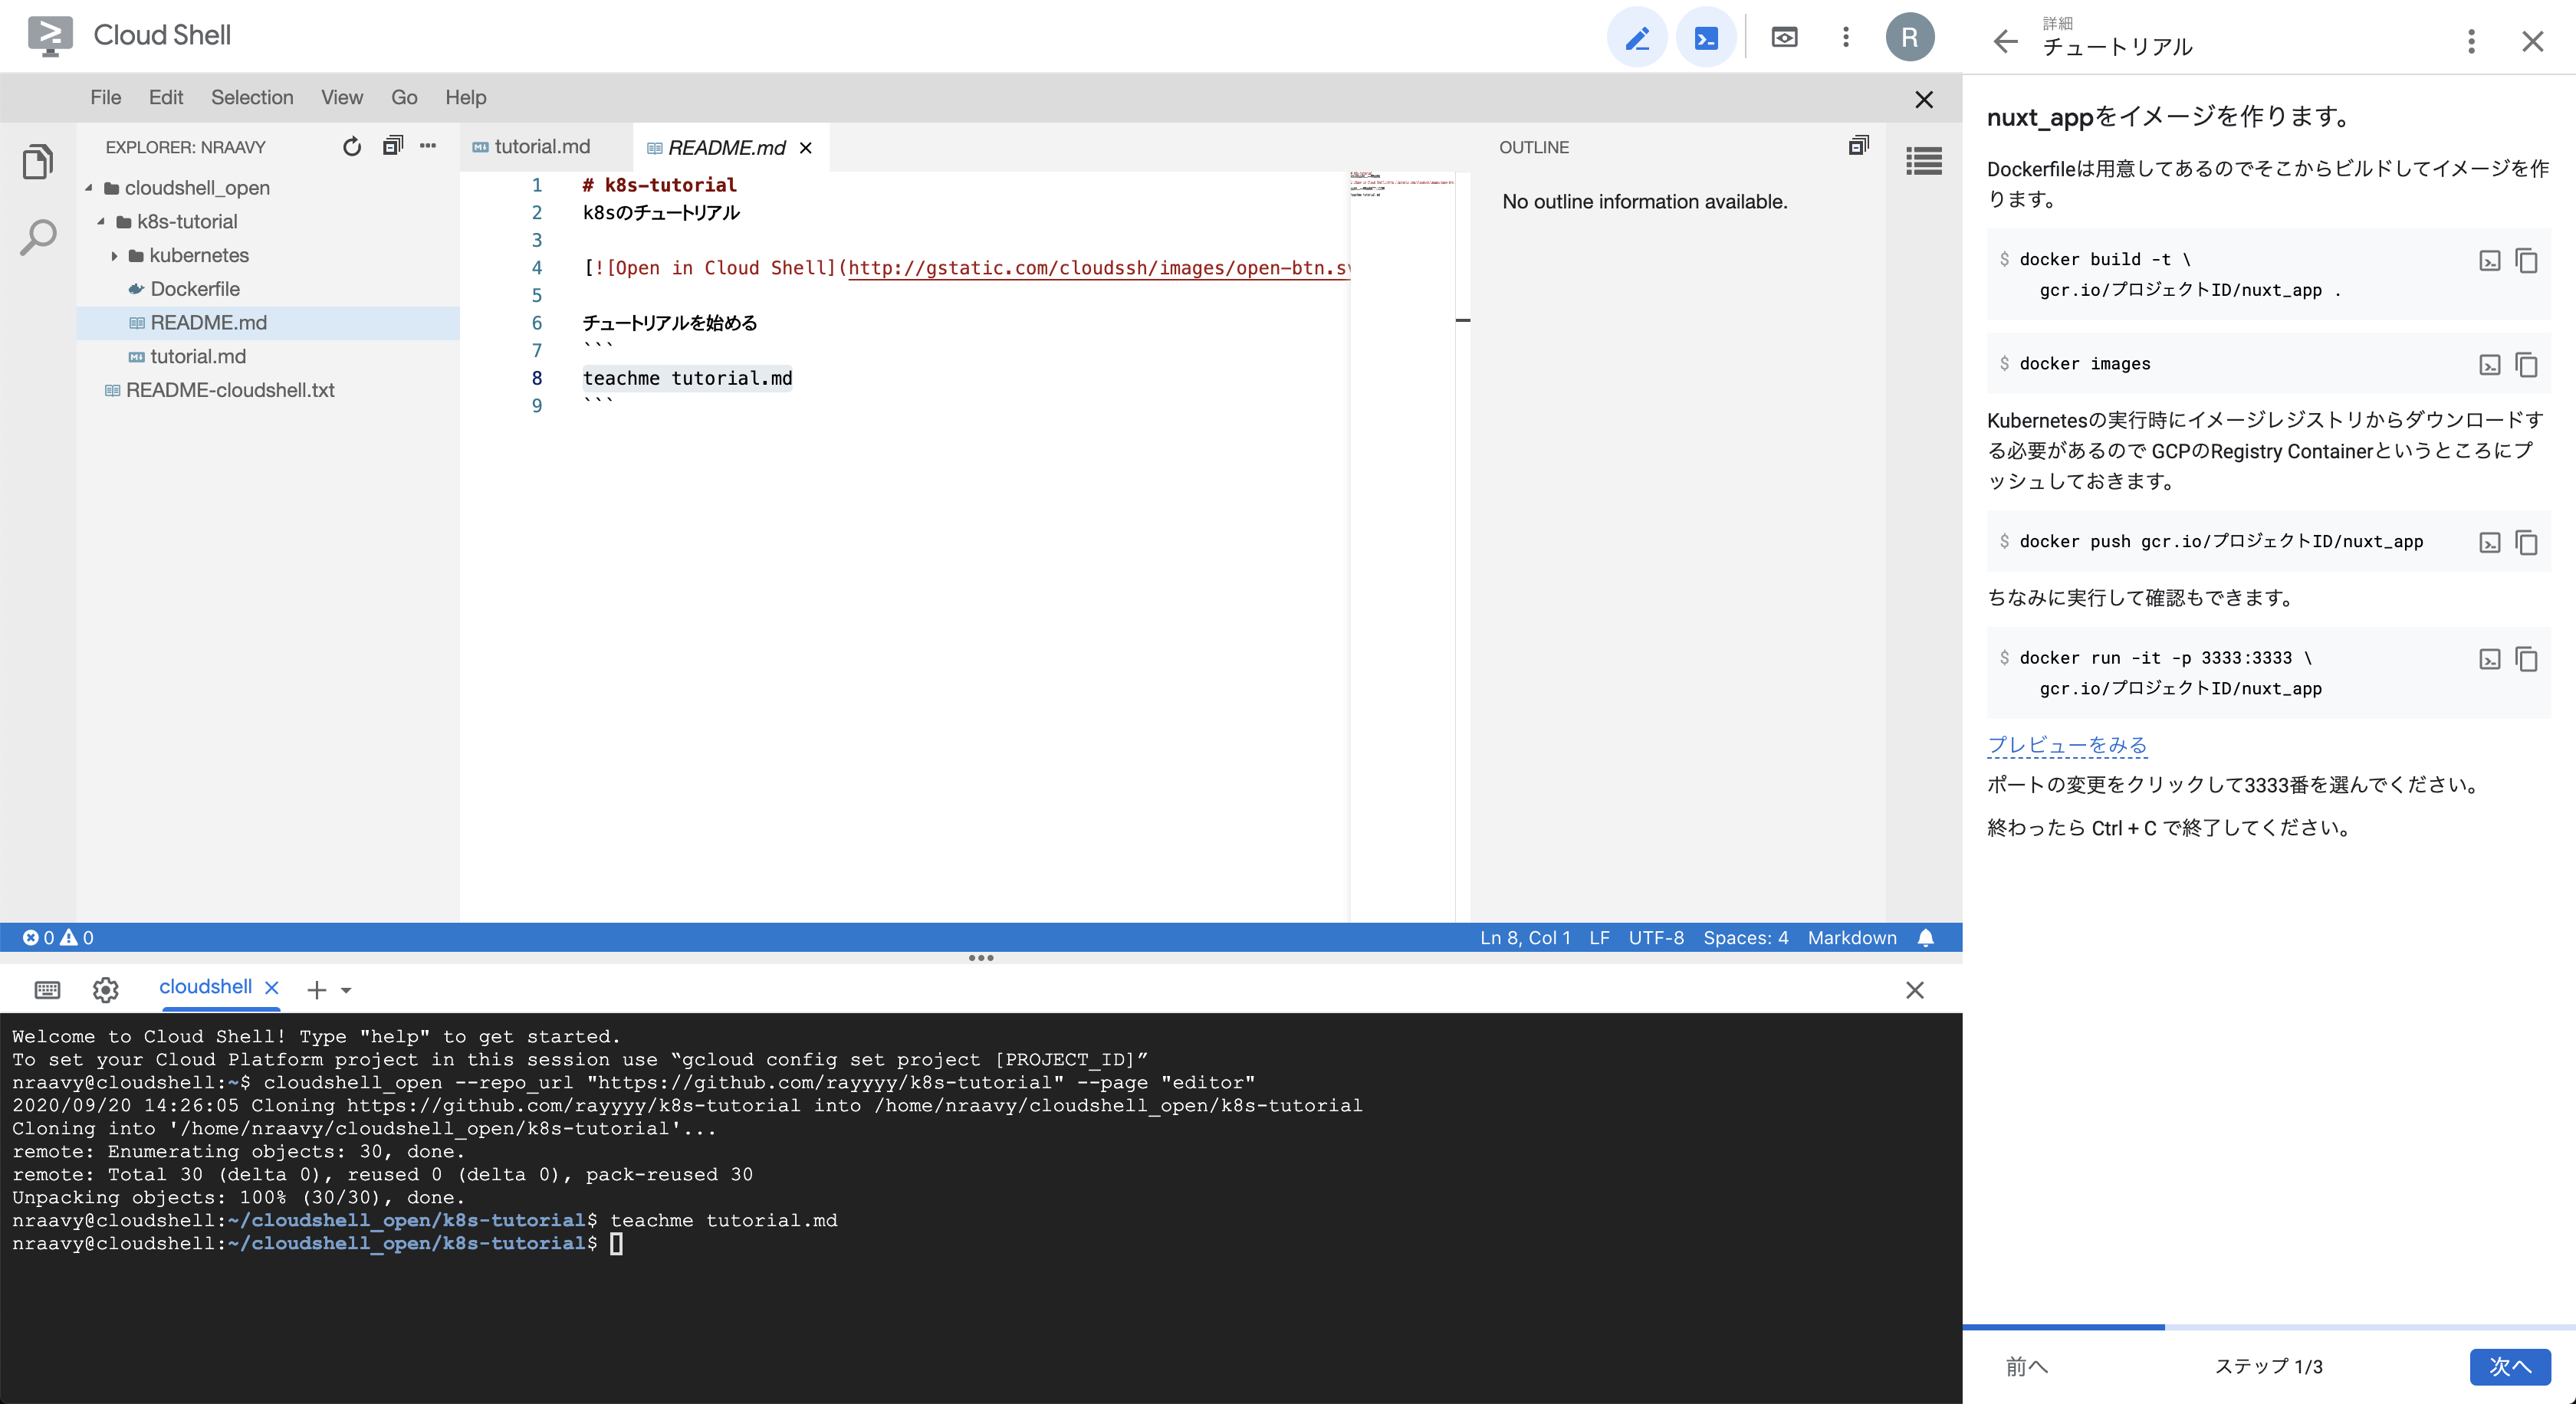Toggle the Open Terminal button
Image resolution: width=2576 pixels, height=1404 pixels.
(x=1705, y=38)
